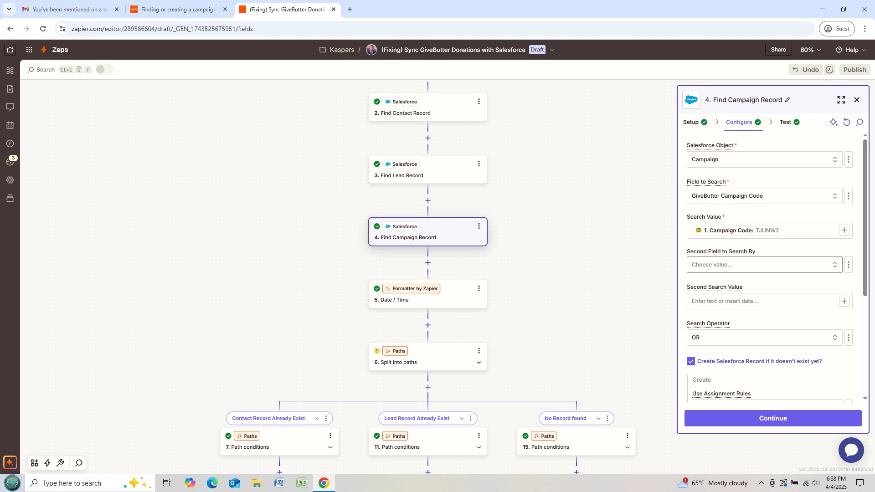
Task: Open the Search Operator OR dropdown
Action: [x=764, y=338]
